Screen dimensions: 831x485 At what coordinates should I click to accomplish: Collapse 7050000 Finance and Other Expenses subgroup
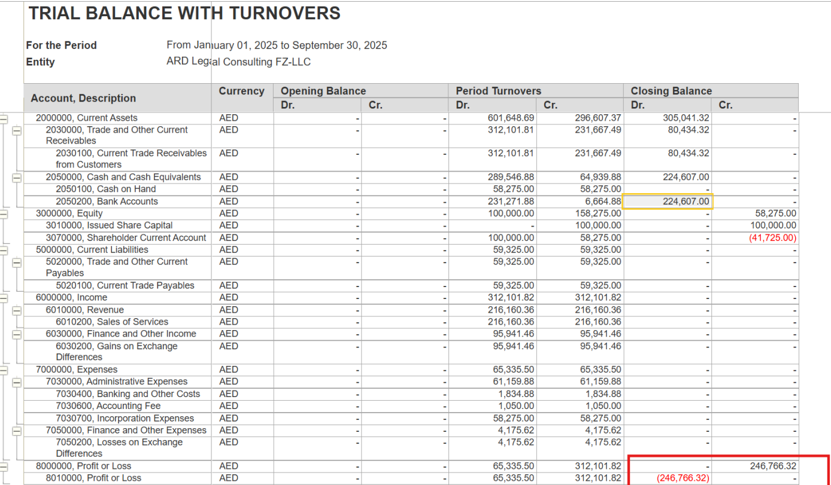point(17,431)
